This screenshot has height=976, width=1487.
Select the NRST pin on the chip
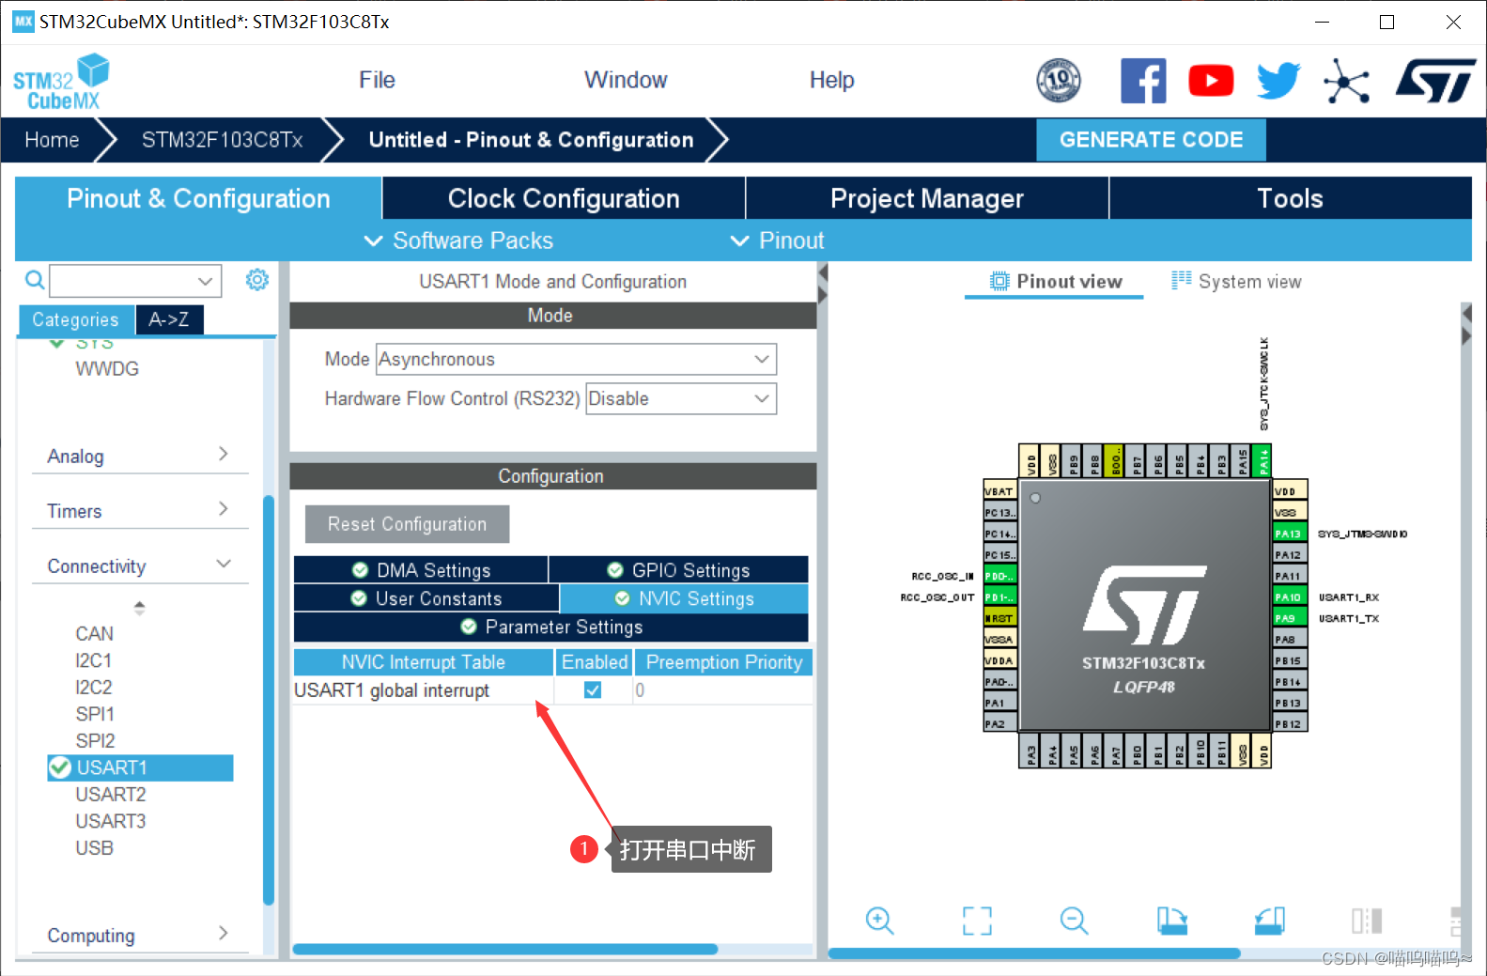tap(999, 618)
